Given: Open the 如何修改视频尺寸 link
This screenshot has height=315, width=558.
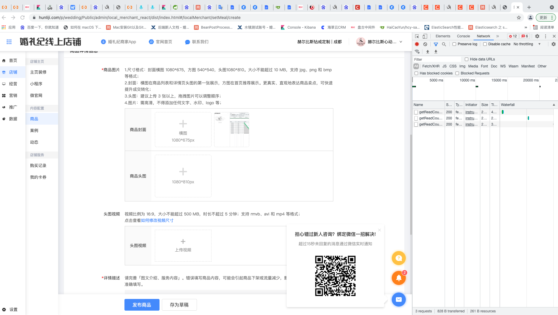Looking at the screenshot, I should click(x=157, y=220).
